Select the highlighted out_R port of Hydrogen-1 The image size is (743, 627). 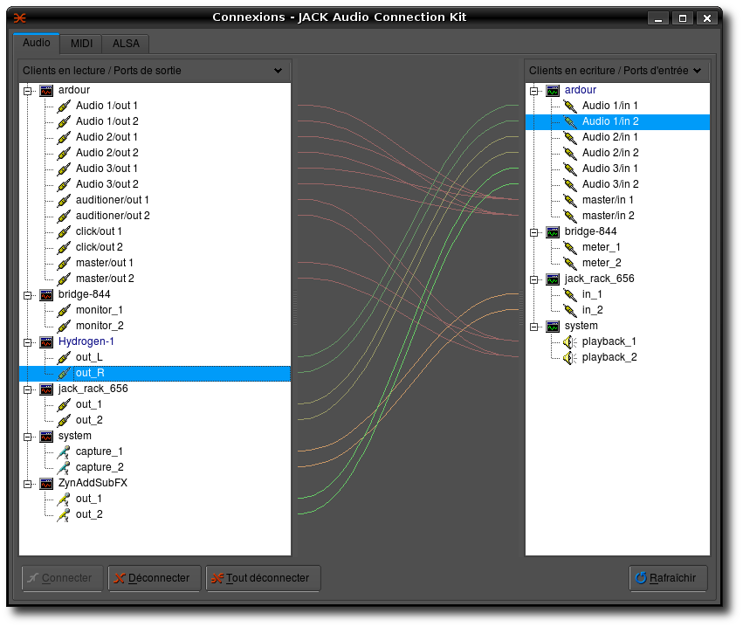(155, 374)
